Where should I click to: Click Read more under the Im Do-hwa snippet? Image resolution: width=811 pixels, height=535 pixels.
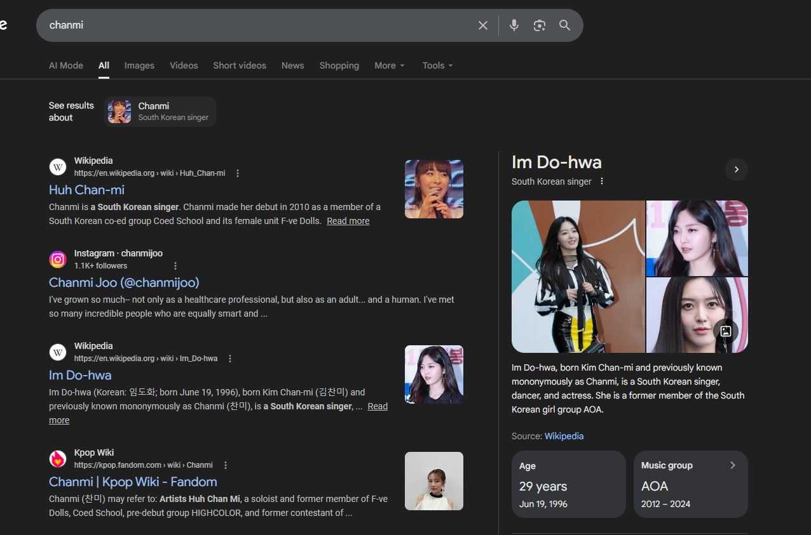(x=378, y=406)
